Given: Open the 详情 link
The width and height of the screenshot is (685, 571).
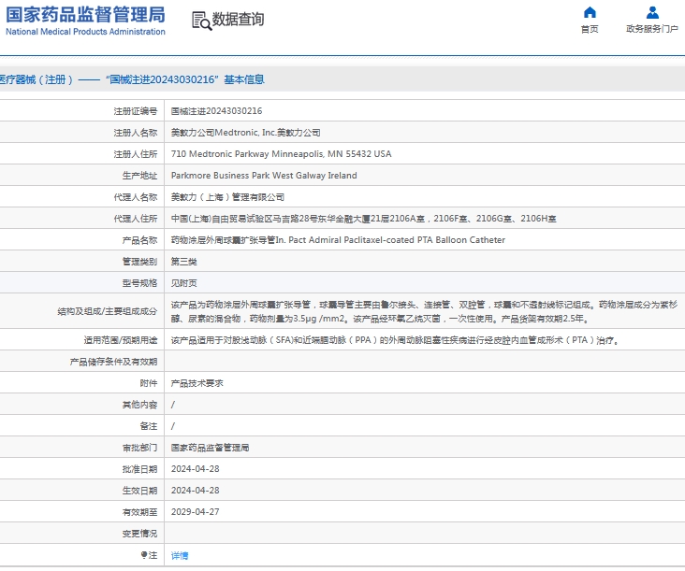Looking at the screenshot, I should [x=180, y=555].
